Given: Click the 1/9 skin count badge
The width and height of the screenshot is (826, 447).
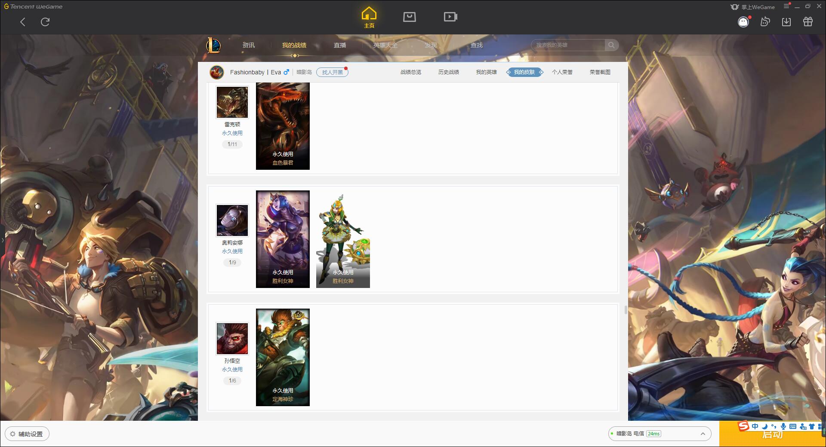Looking at the screenshot, I should [x=232, y=263].
